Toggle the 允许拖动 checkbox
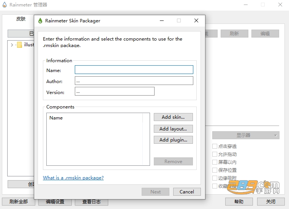 coord(215,154)
